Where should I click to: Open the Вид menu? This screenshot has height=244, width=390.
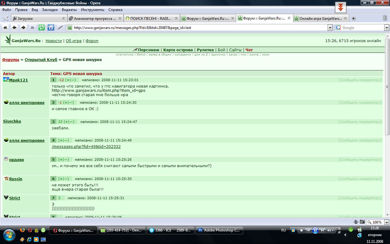(x=34, y=10)
